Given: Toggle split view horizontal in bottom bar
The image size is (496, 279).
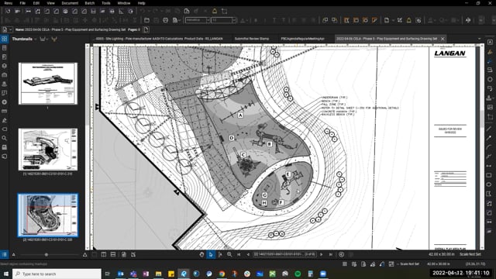Looking at the screenshot, I should pos(113,255).
